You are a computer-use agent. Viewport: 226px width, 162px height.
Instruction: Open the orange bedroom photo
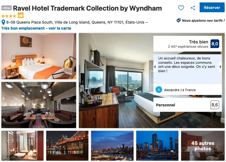(x=39, y=56)
